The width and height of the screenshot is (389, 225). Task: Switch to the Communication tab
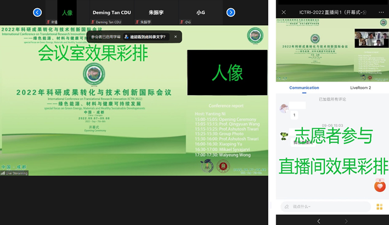[x=304, y=88]
